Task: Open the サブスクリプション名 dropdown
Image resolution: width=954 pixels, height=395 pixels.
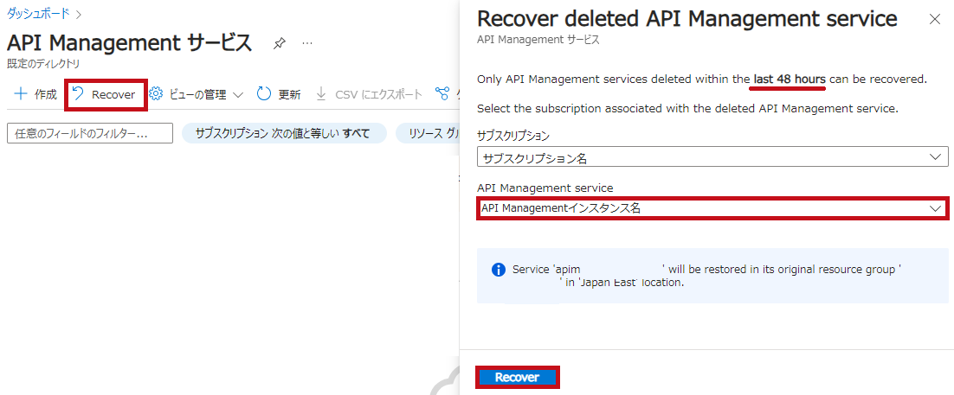Action: click(x=712, y=158)
